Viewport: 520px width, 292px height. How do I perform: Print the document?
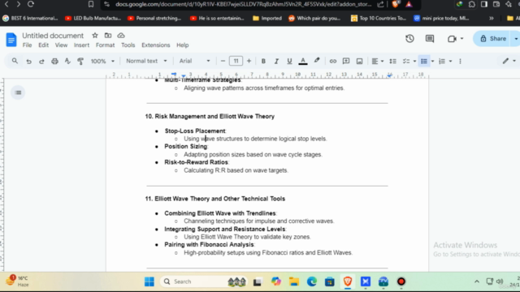pyautogui.click(x=54, y=62)
